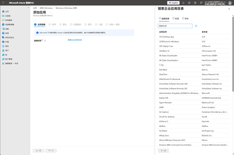Open the Agents sidebar item
Screen dimensions: 234x155
[5, 42]
